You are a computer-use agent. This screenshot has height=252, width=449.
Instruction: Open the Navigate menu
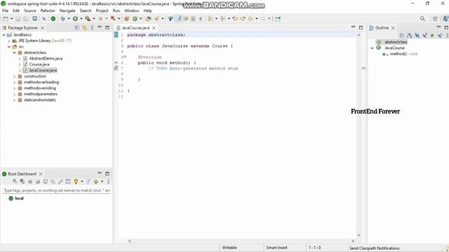click(67, 10)
